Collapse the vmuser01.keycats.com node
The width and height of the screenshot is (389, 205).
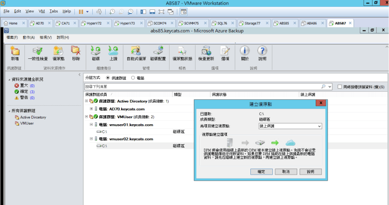coord(91,125)
